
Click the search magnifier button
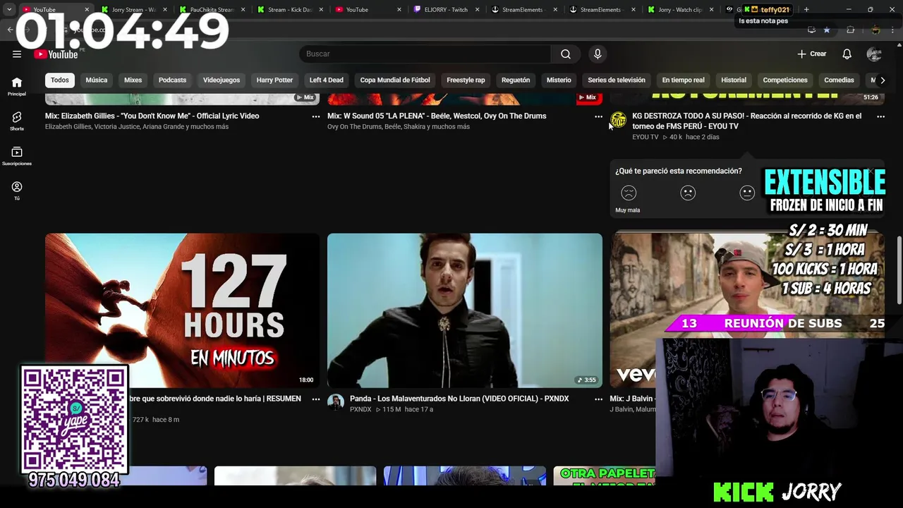(x=566, y=54)
